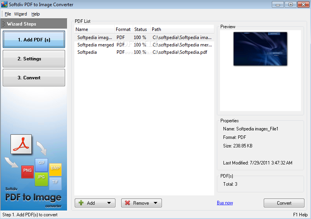Screen dimensions: 311x219
Task: Go to step 3. Convert in wizard
Action: pyautogui.click(x=34, y=78)
